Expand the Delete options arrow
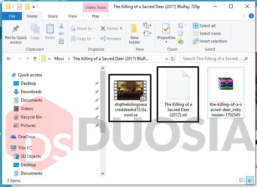This screenshot has height=187, width=257. [x=121, y=28]
